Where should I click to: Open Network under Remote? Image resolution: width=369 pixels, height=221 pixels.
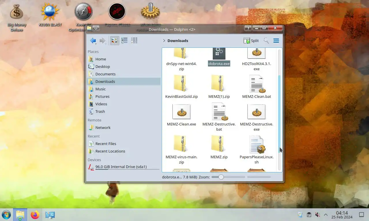(x=124, y=127)
